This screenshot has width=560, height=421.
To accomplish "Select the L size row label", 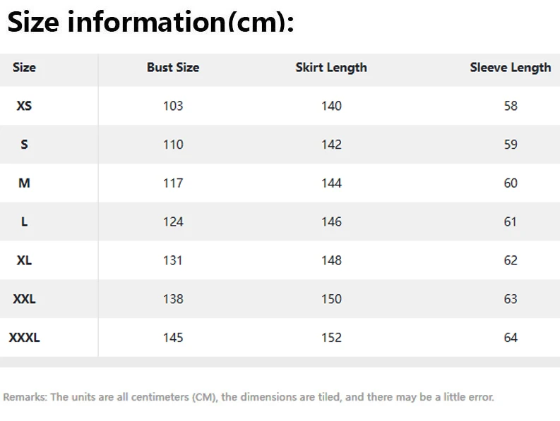I will point(24,222).
